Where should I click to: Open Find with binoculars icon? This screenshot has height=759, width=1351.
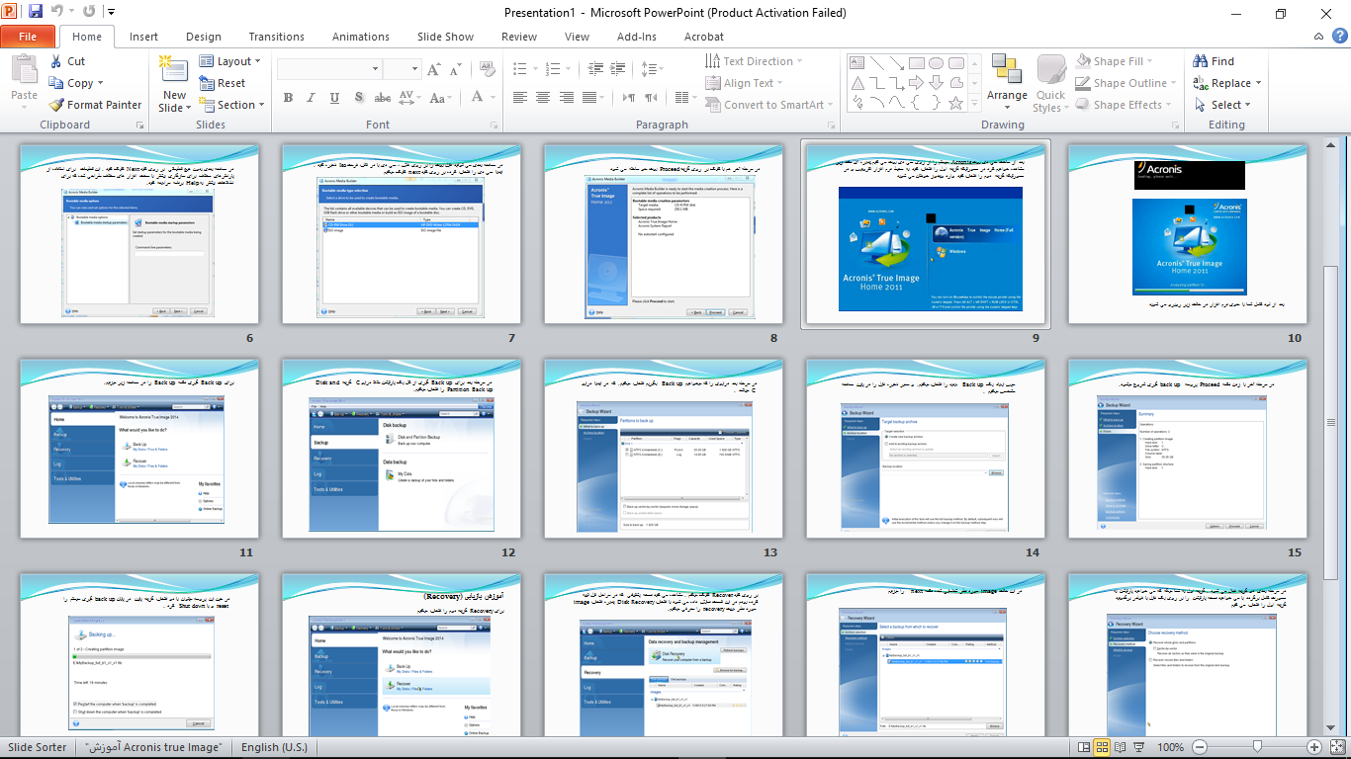[1201, 61]
